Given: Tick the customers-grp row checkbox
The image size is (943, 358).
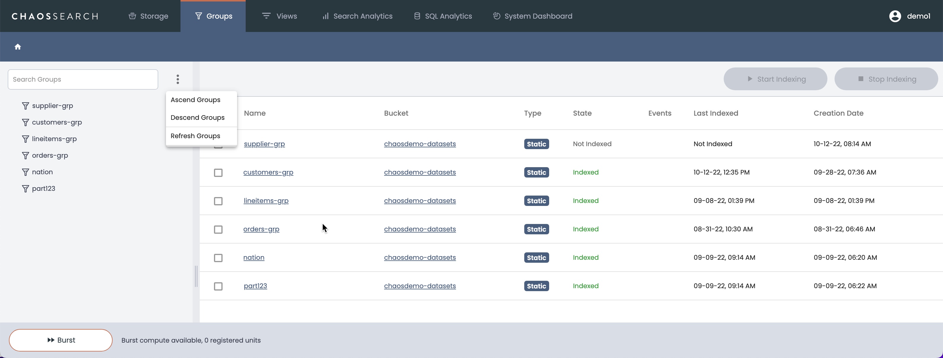Looking at the screenshot, I should 218,172.
